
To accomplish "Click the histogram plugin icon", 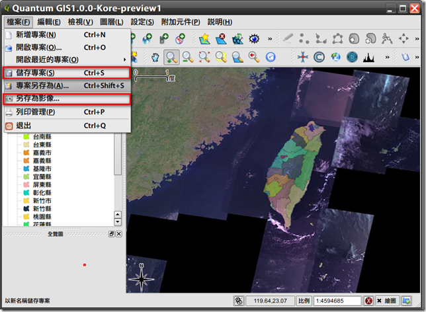I will click(368, 57).
